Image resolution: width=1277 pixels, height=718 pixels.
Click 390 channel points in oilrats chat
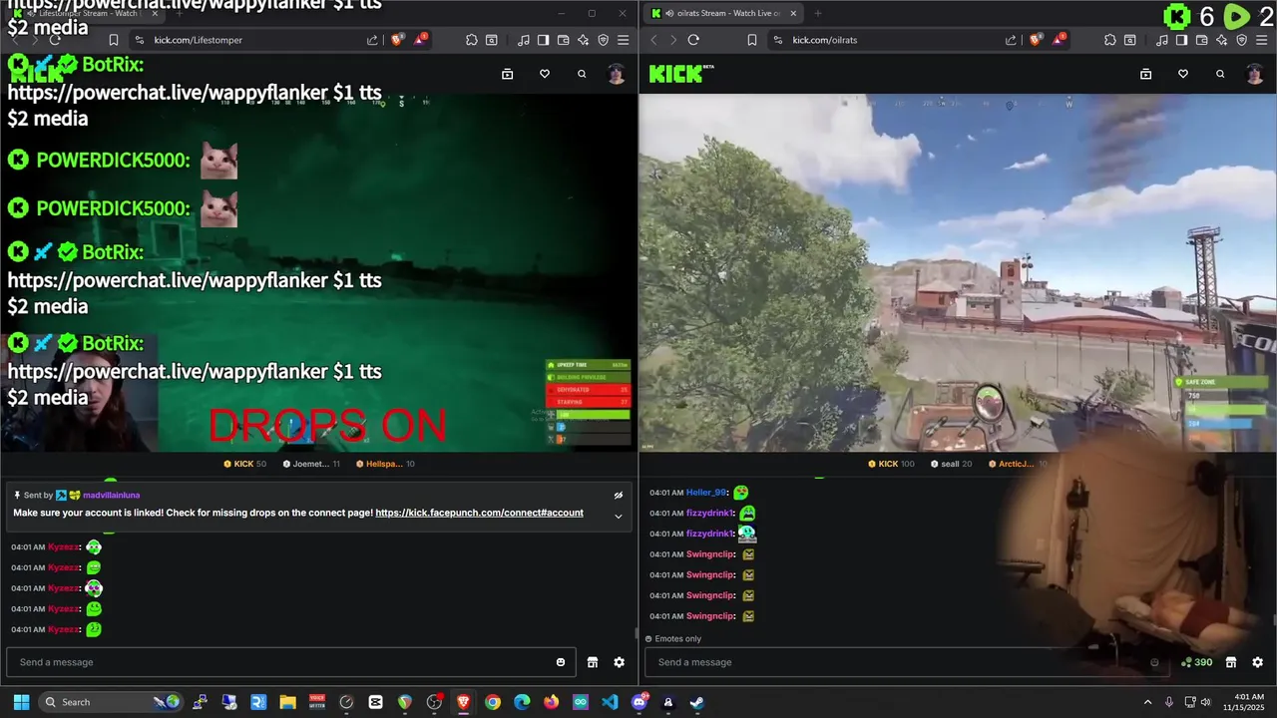coord(1196,662)
